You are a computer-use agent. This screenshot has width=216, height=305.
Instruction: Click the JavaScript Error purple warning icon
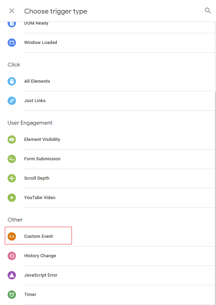[12, 275]
